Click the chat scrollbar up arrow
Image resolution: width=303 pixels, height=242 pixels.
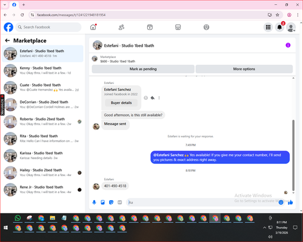point(293,78)
